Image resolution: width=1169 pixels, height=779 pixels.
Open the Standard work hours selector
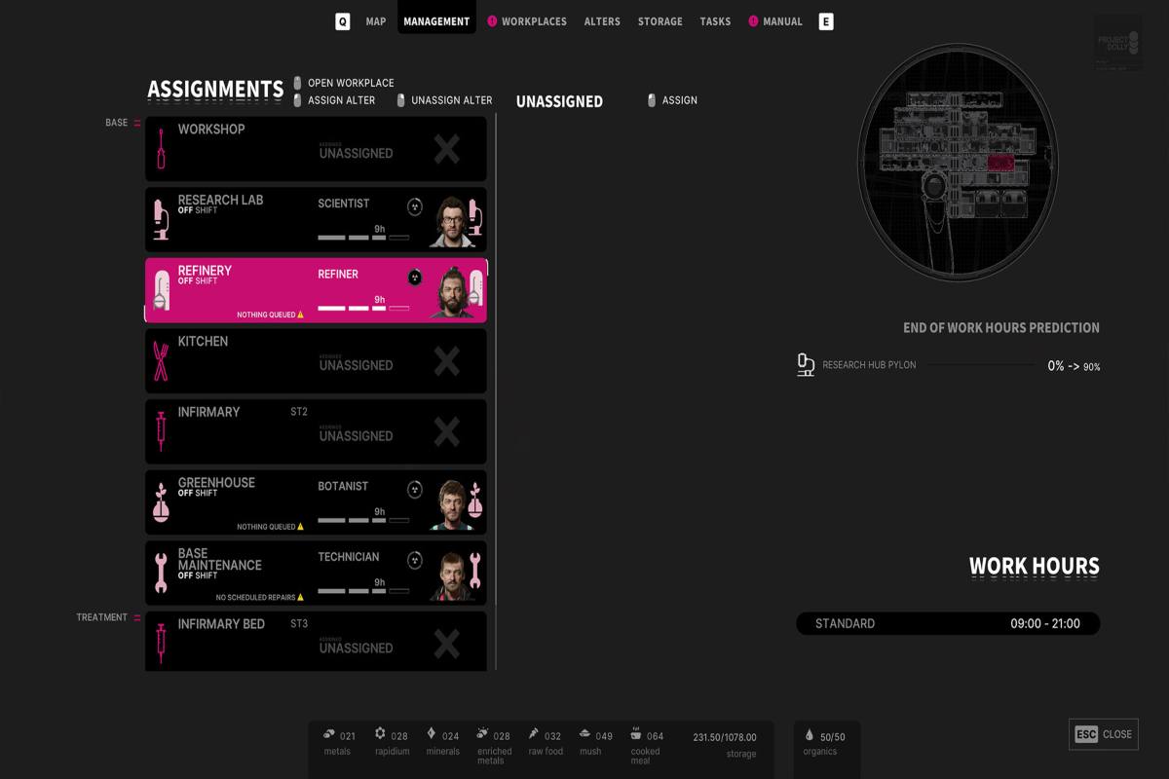tap(947, 623)
